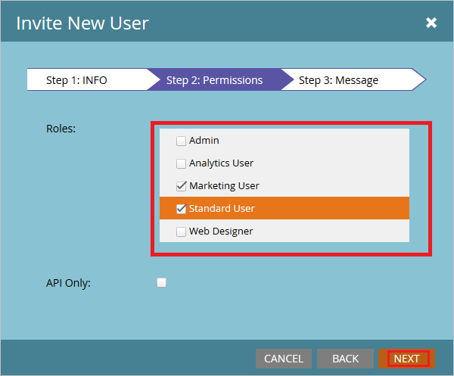Toggle the API Only checkbox
The width and height of the screenshot is (454, 376).
(162, 282)
